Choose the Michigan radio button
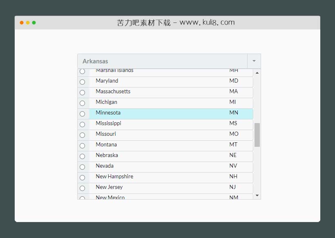This screenshot has height=238, width=335. (x=83, y=103)
